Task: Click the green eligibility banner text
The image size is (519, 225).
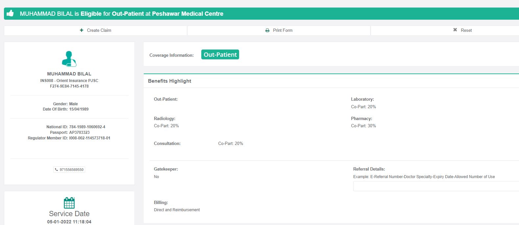Action: pyautogui.click(x=121, y=14)
